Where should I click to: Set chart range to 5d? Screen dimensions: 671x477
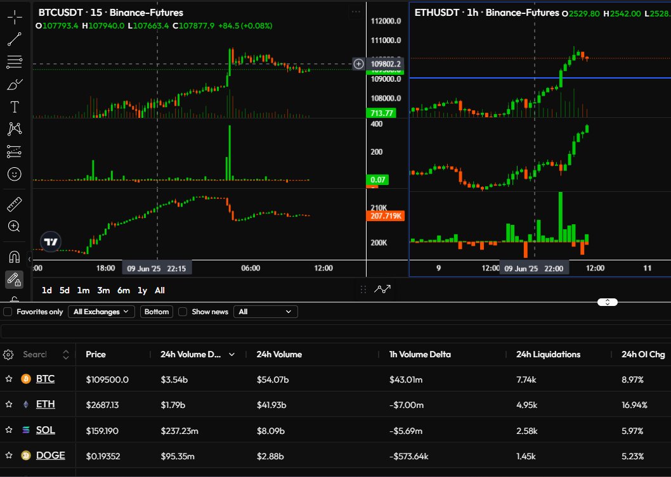point(64,290)
